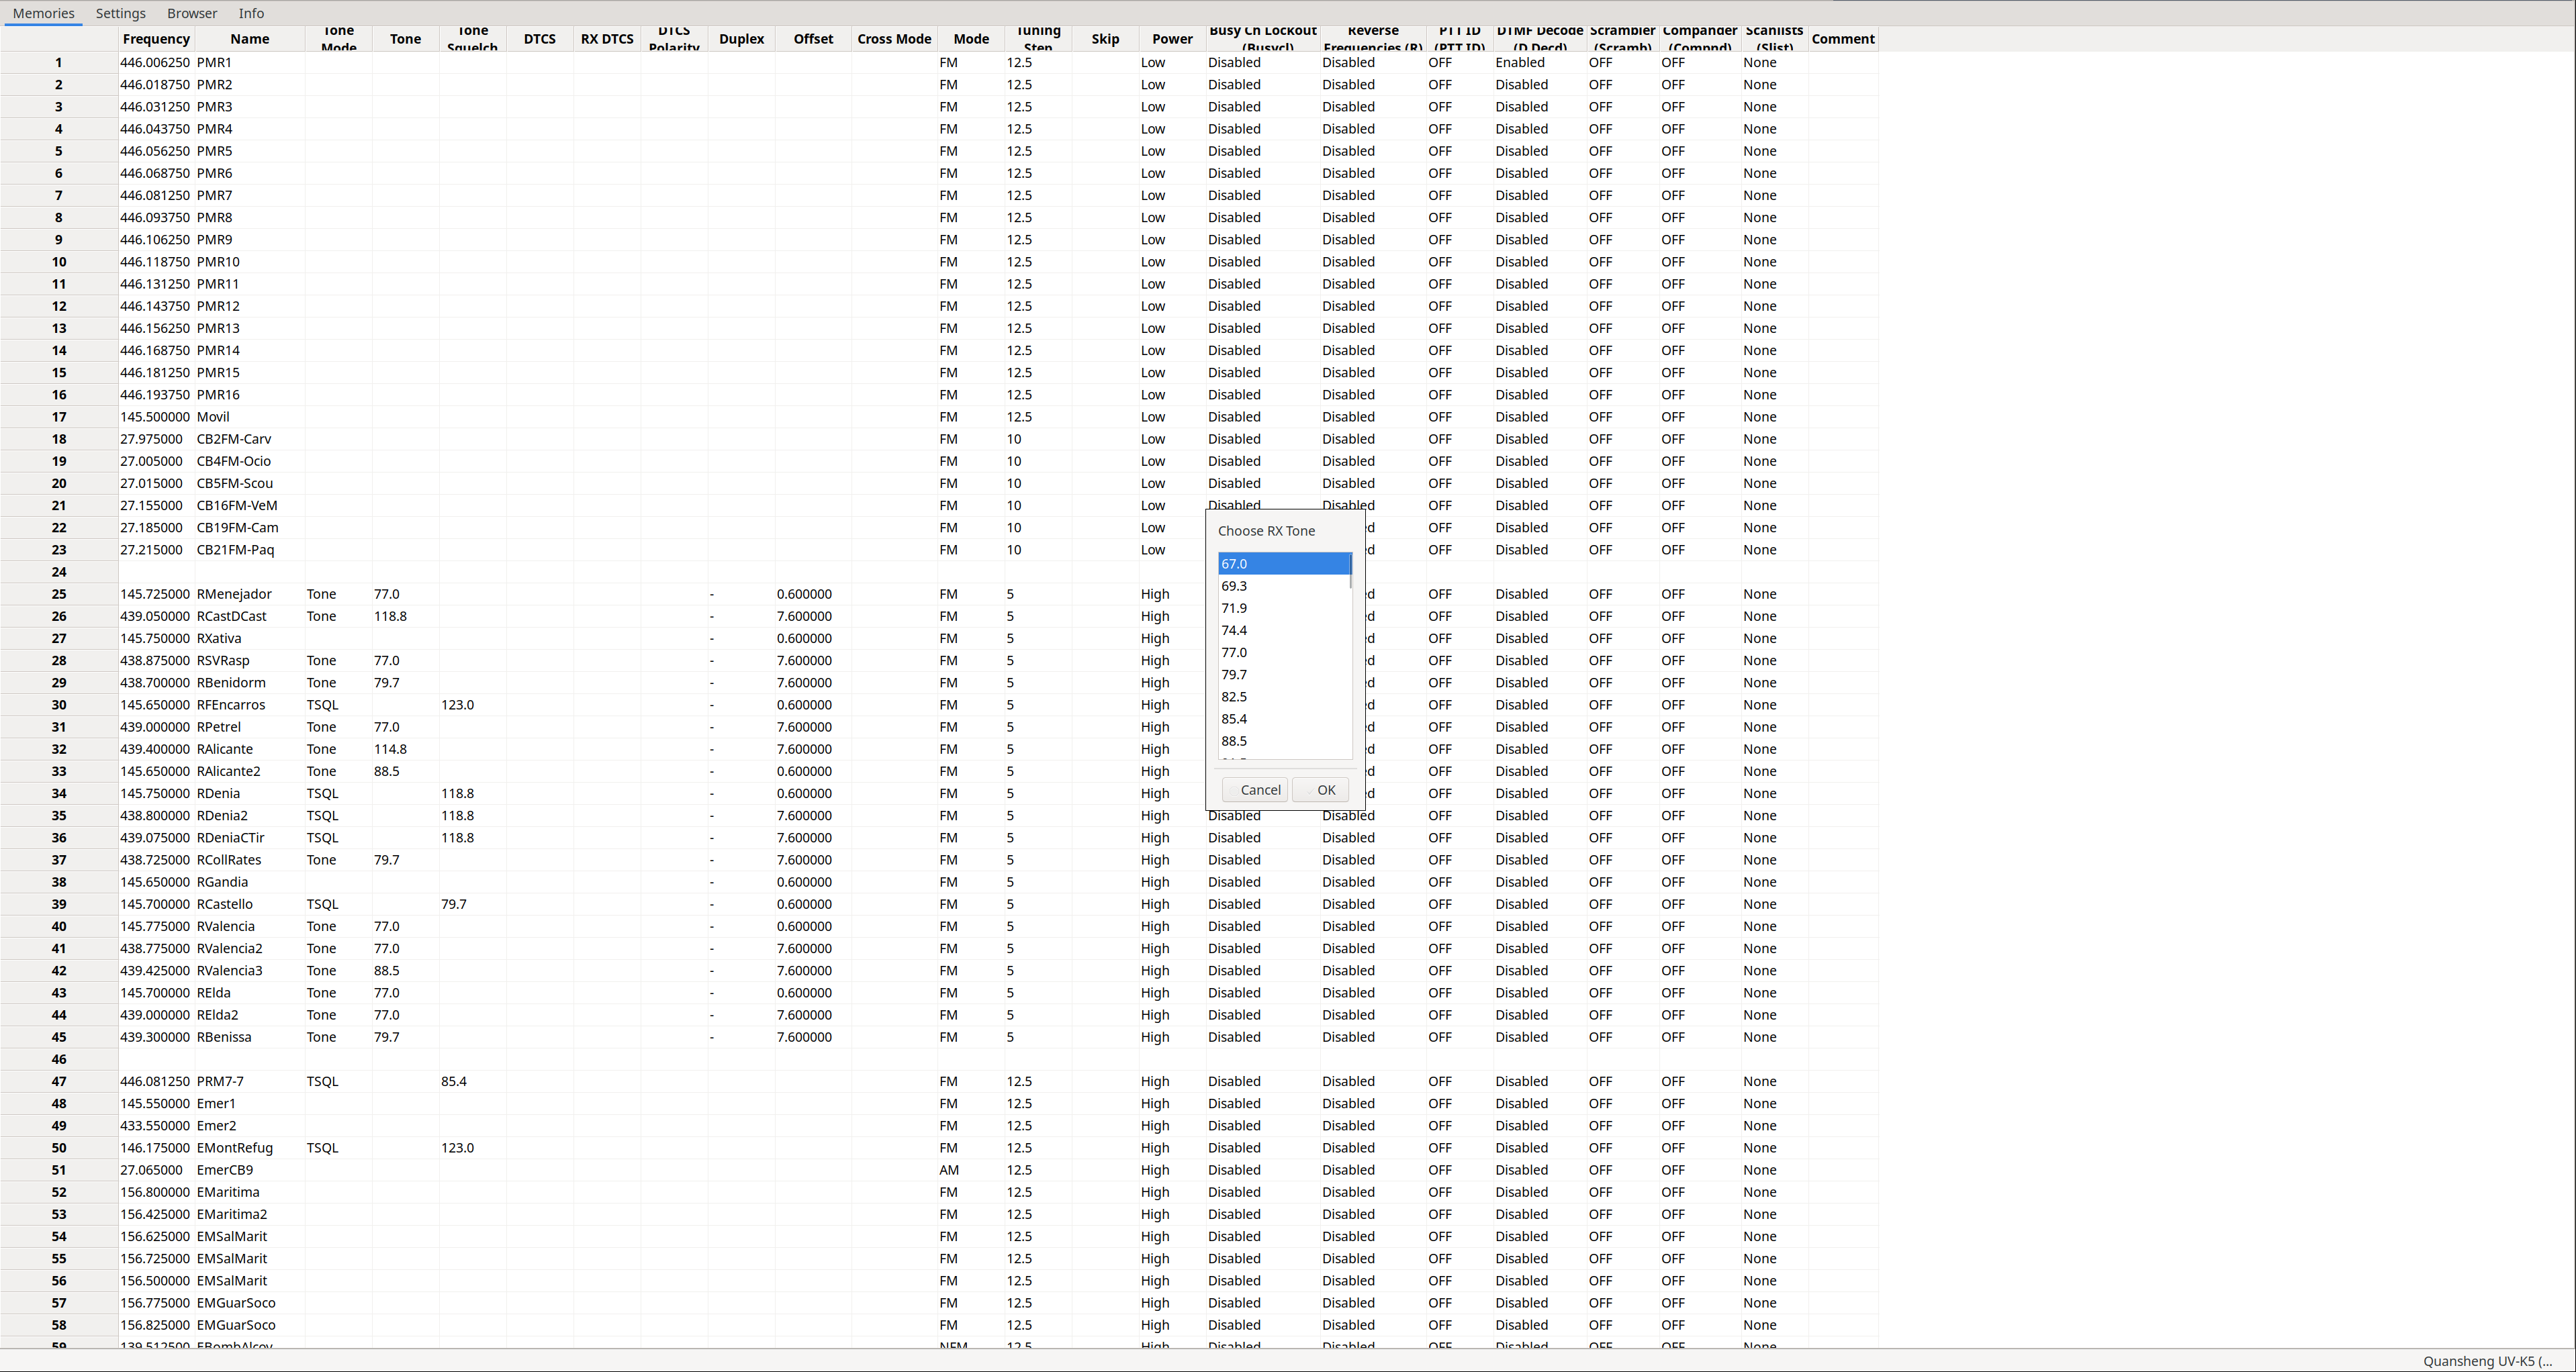This screenshot has height=1372, width=2576.
Task: Click the Duplex column header
Action: click(741, 39)
